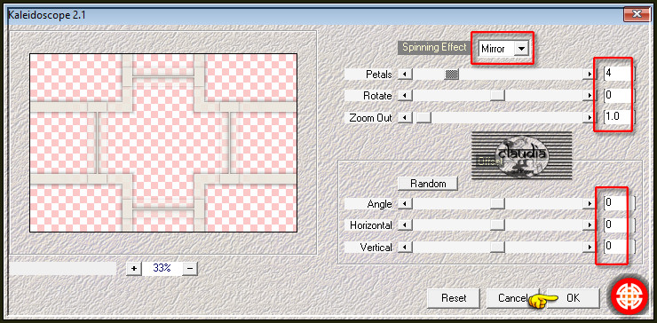Click the Petals slider left arrow
657x323 pixels.
[405, 75]
